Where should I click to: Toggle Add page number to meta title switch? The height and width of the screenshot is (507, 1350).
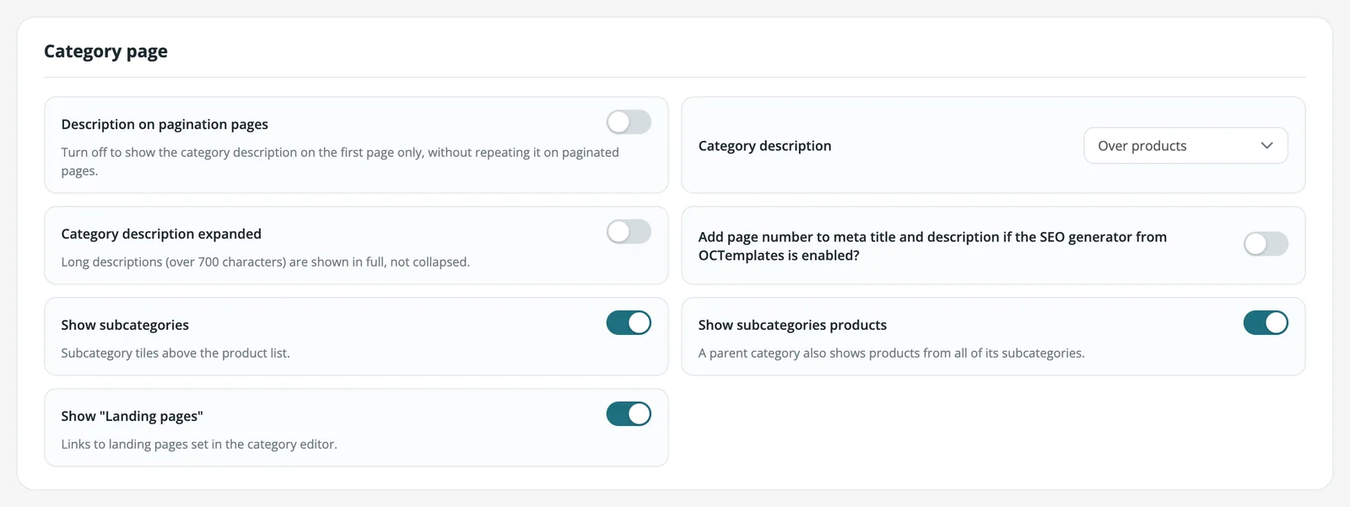(x=1266, y=245)
